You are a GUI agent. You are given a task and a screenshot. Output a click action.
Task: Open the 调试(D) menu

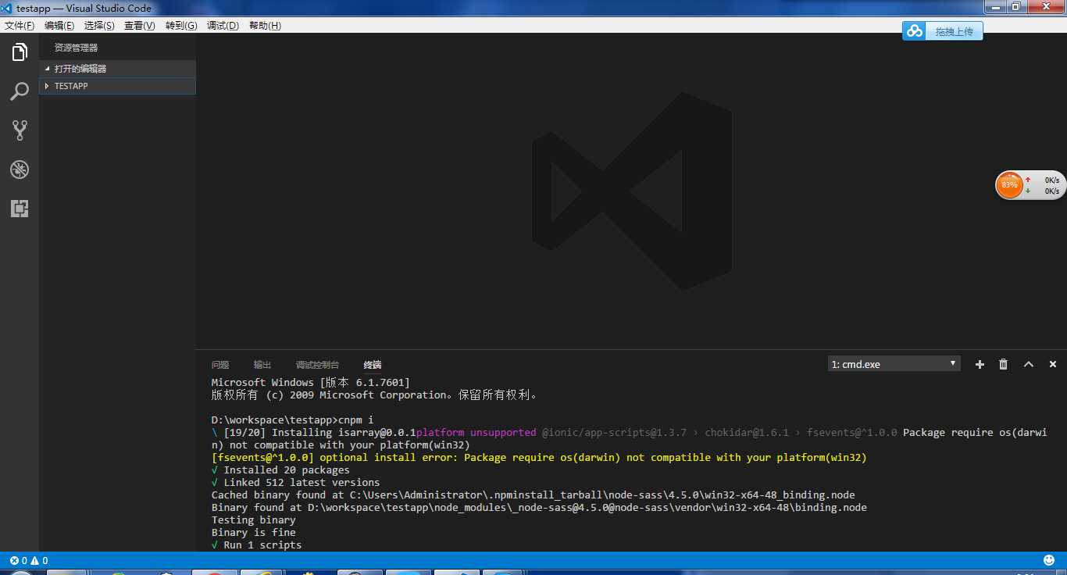(x=223, y=25)
